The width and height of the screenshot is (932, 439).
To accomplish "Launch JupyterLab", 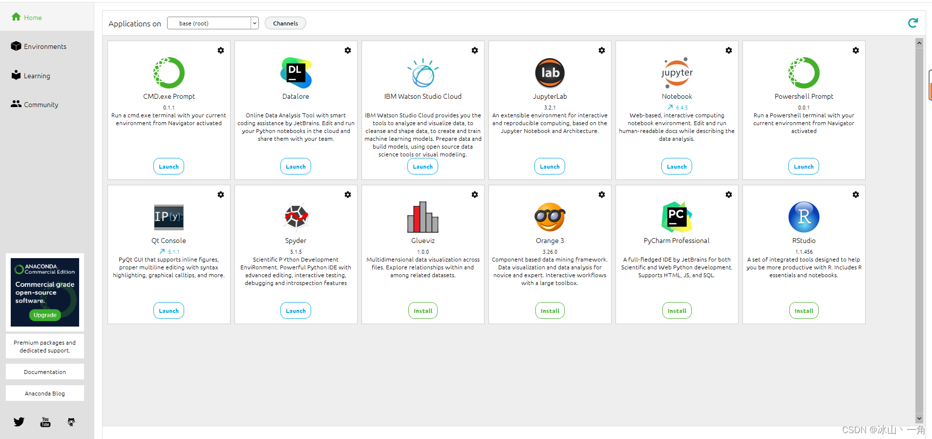I will coord(550,166).
